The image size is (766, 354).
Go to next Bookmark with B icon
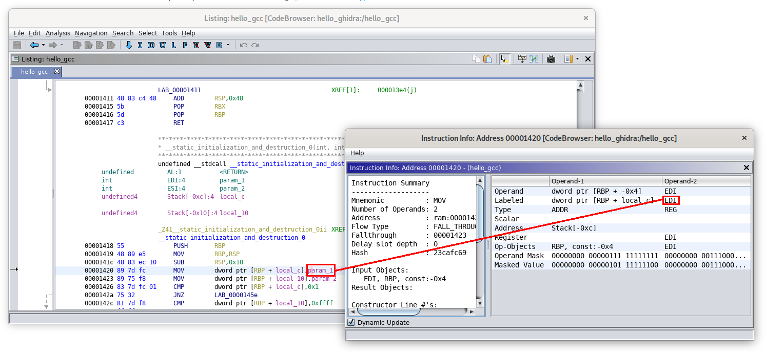[x=219, y=45]
